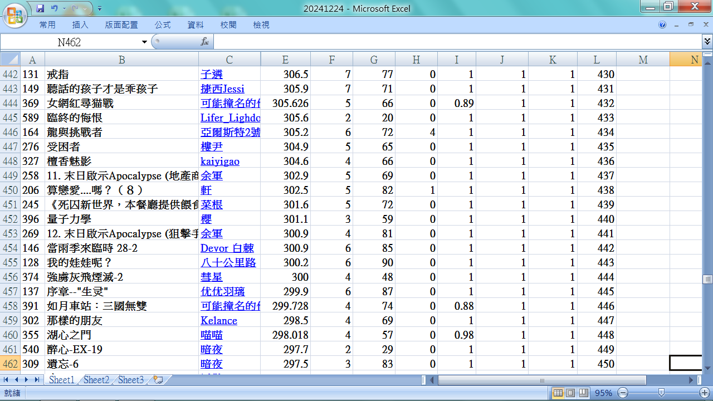Screen dimensions: 713x401
Task: Select cell with title 湖心之門
Action: pyautogui.click(x=121, y=335)
